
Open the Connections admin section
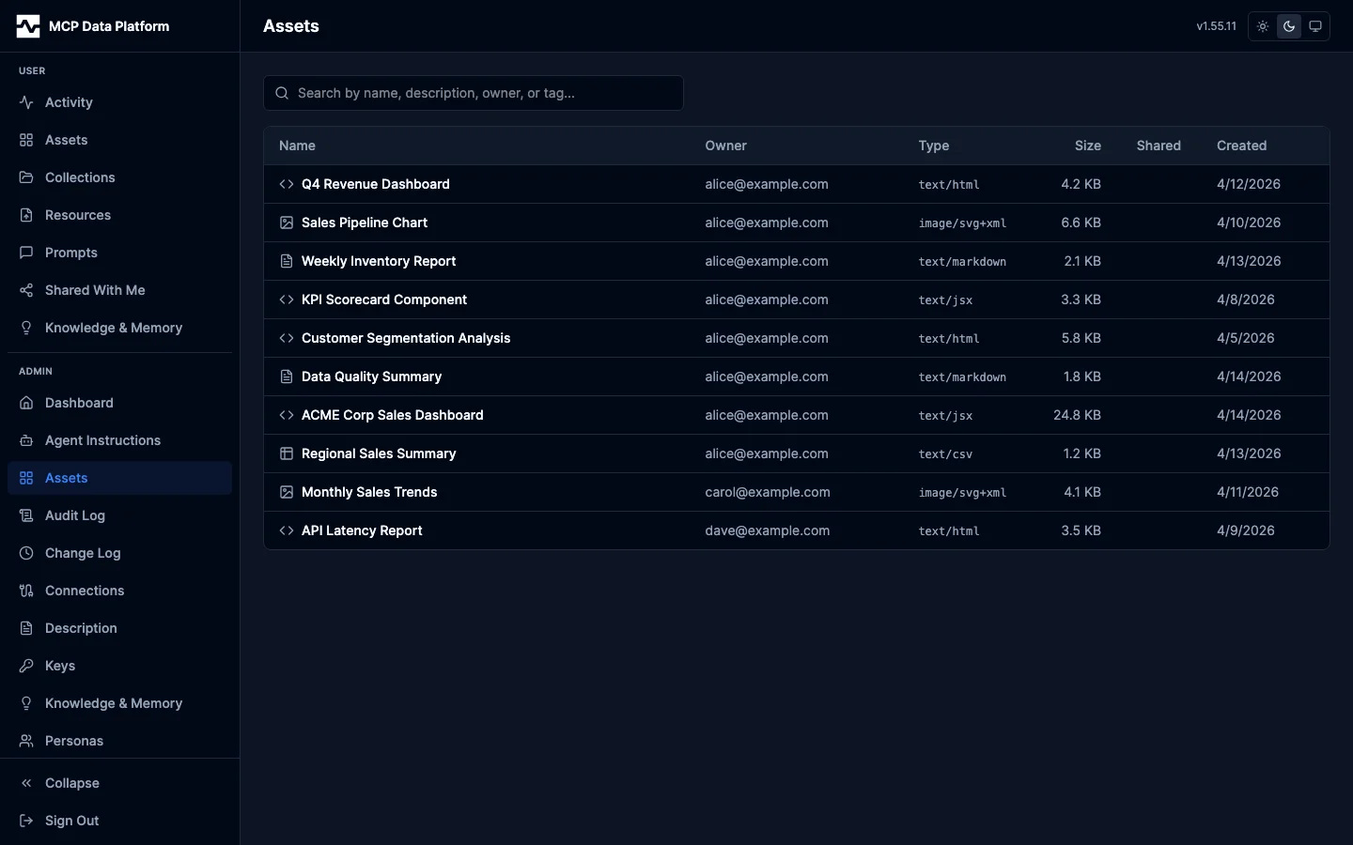pos(85,591)
